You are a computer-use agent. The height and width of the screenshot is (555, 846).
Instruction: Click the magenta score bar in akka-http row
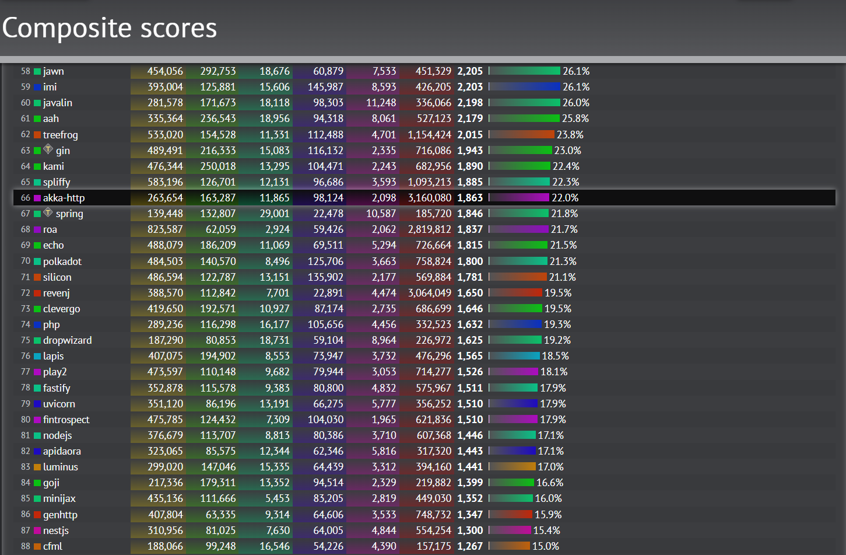click(x=519, y=198)
